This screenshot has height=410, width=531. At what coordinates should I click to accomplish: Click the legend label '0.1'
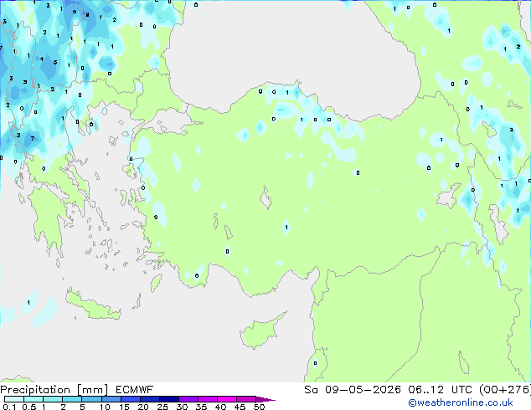coord(9,407)
